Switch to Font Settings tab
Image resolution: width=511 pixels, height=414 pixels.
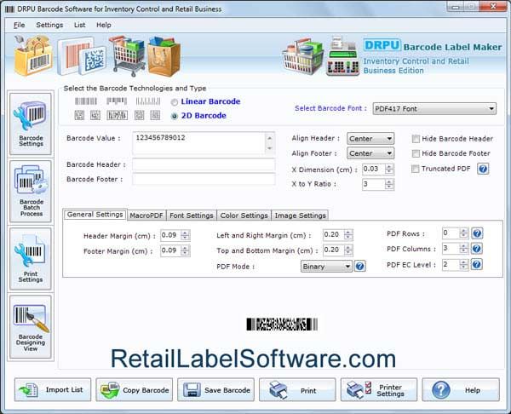click(x=192, y=216)
